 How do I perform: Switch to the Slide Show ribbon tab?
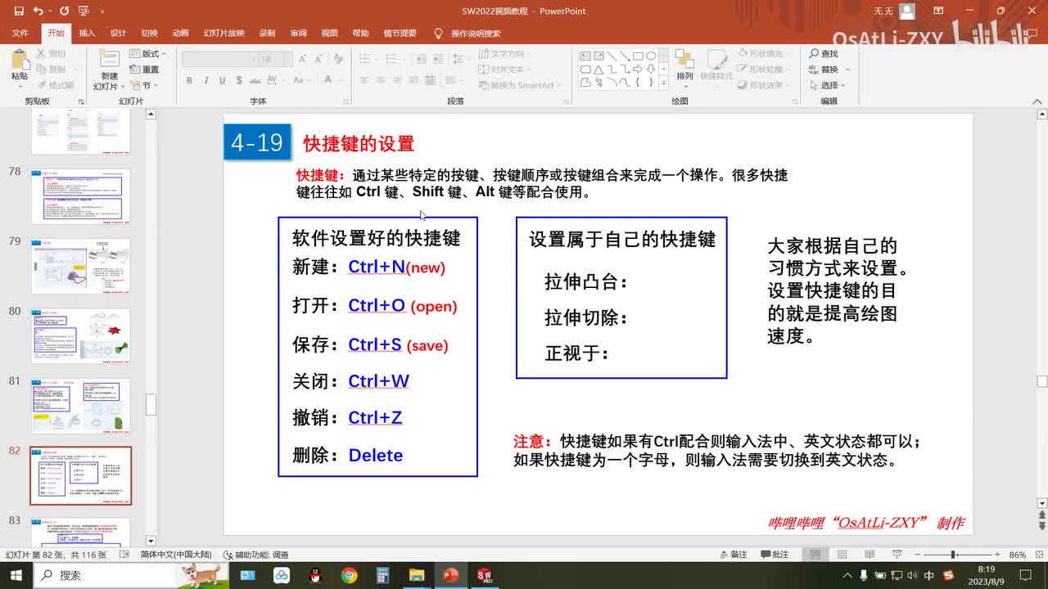pyautogui.click(x=224, y=34)
